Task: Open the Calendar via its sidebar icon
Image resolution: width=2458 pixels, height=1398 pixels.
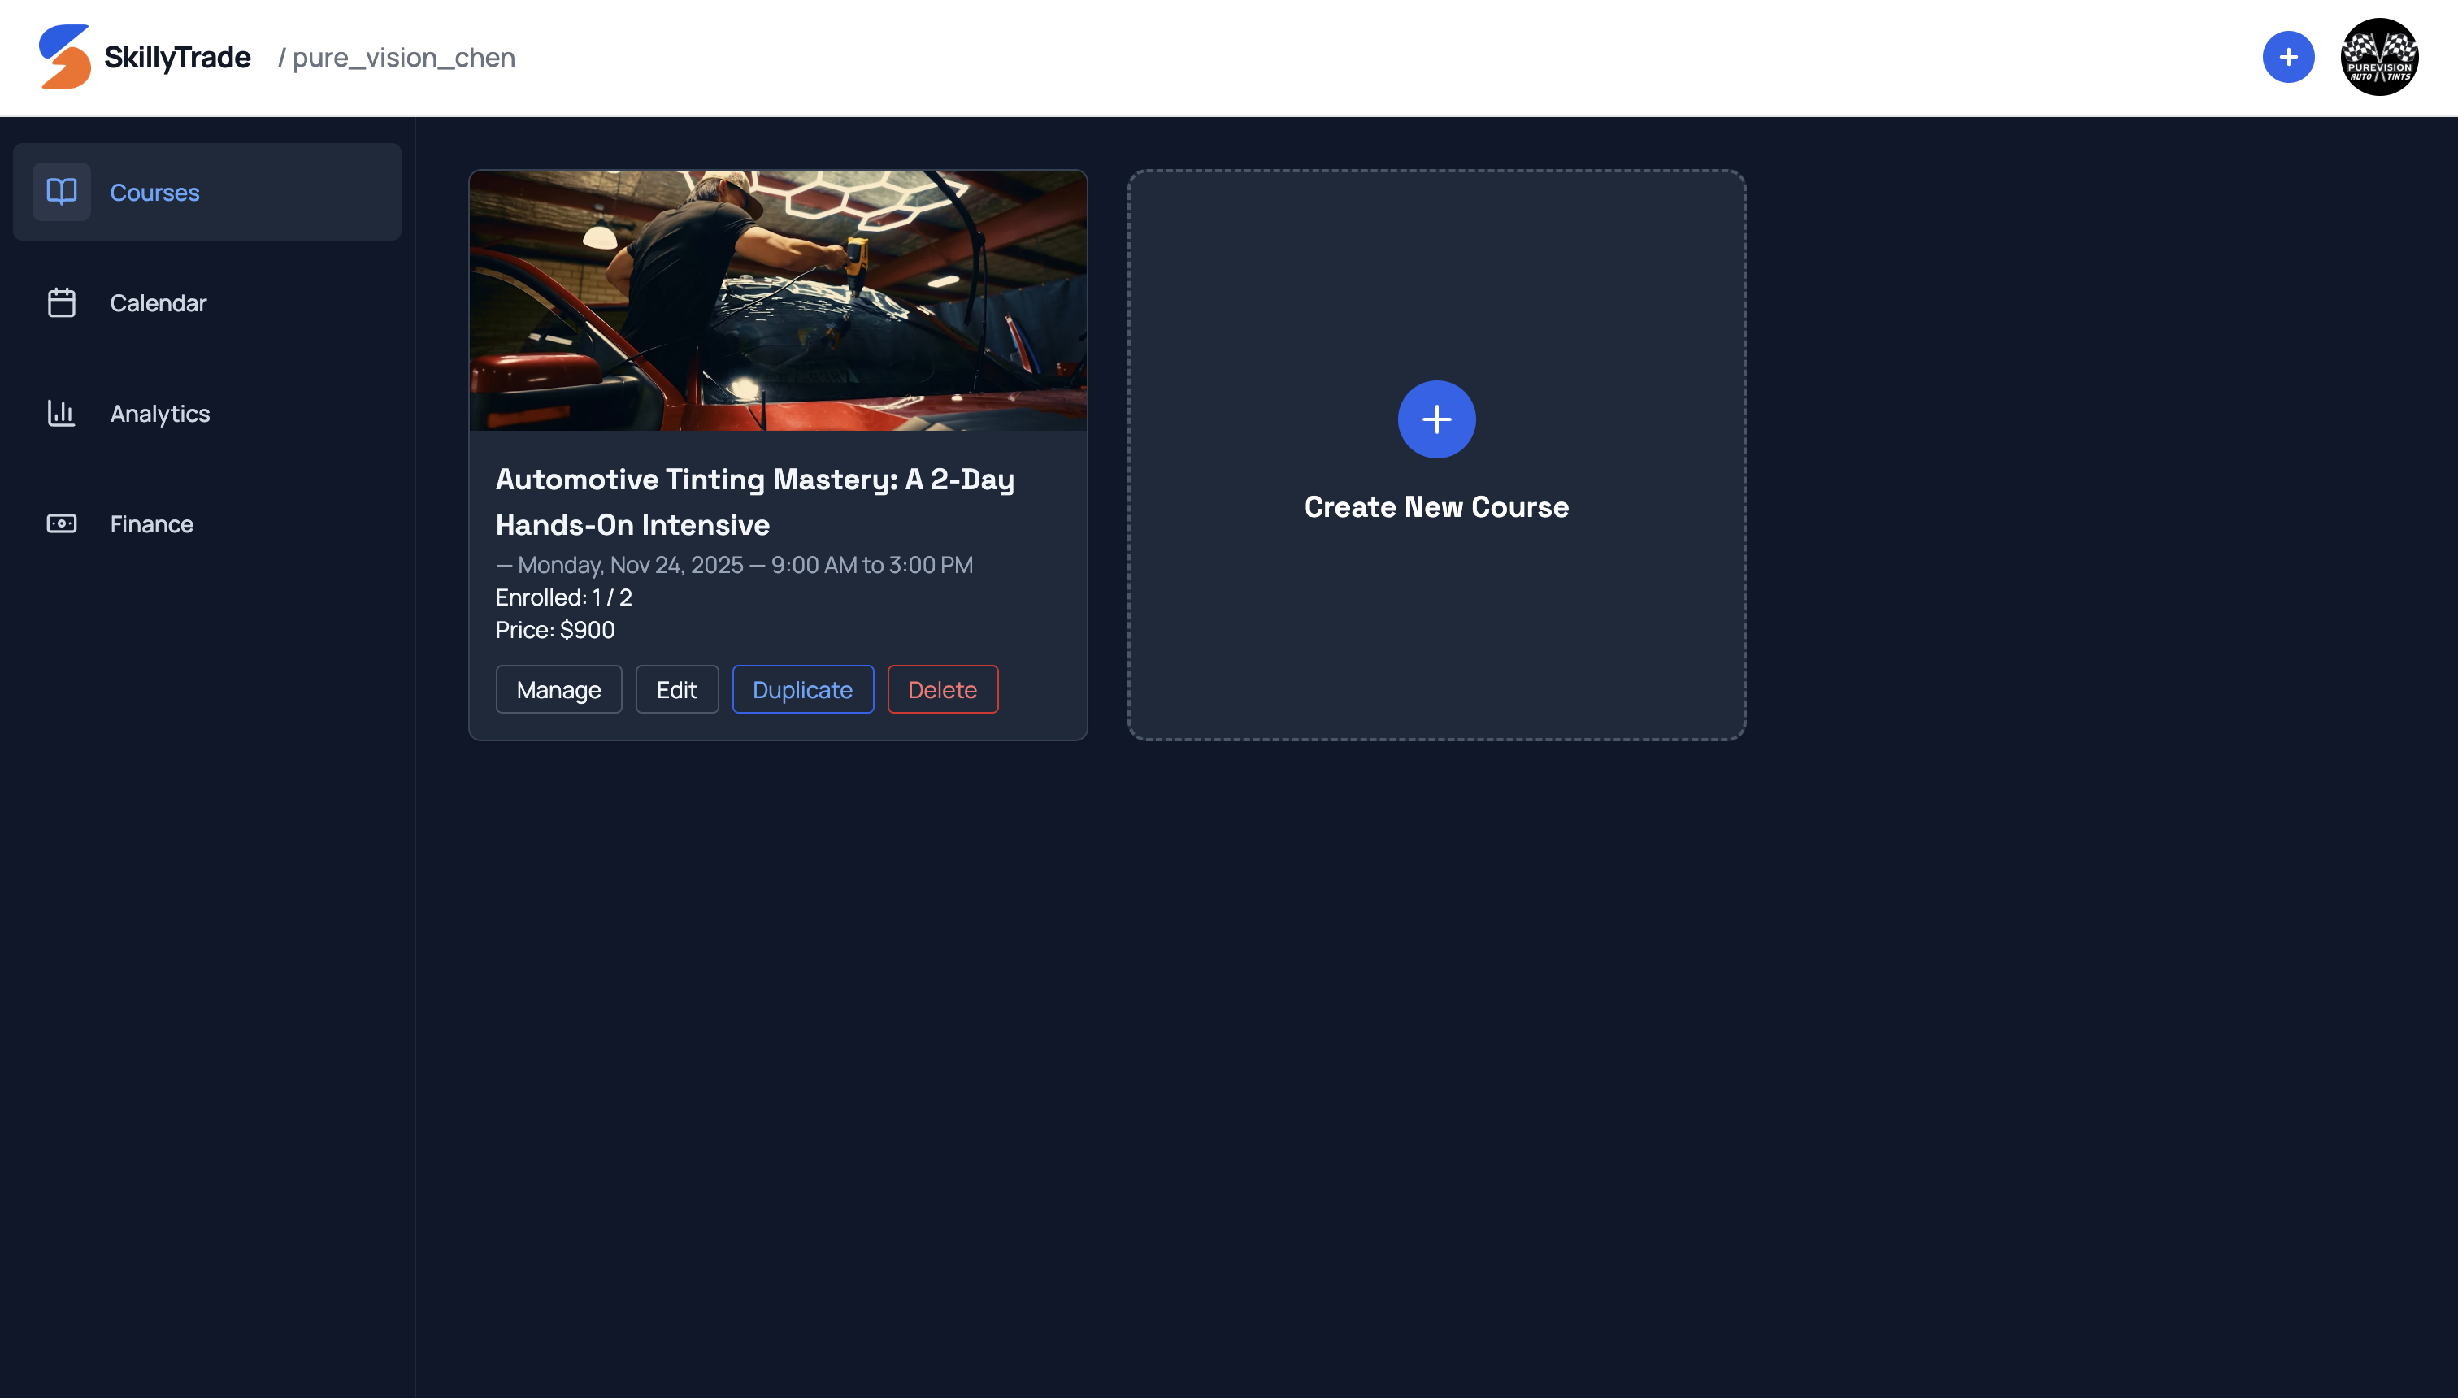Action: (60, 302)
